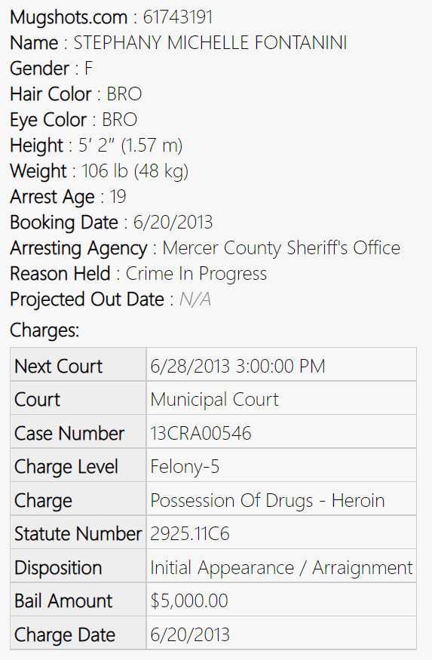Click the Booking Date 6/20/2013
432x660 pixels.
pos(173,223)
